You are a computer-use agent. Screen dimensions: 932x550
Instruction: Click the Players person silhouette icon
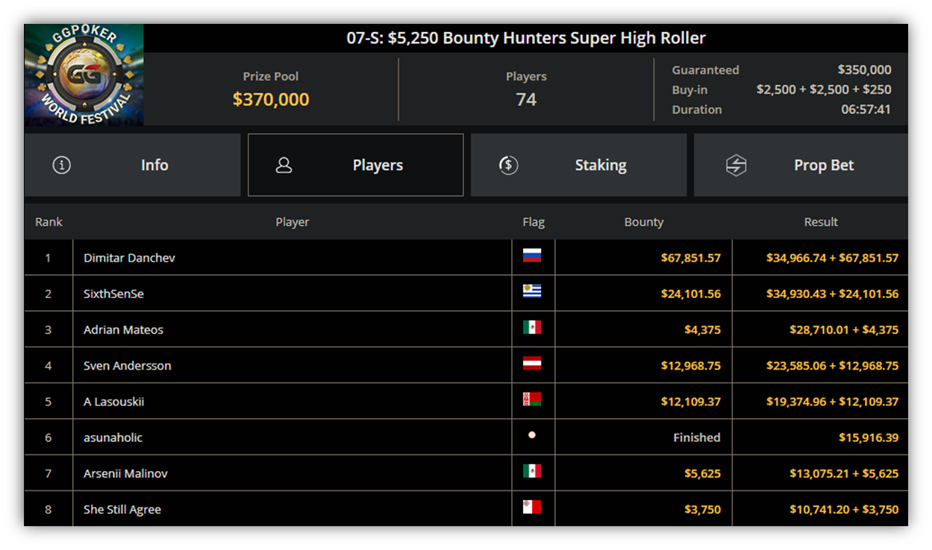point(284,165)
